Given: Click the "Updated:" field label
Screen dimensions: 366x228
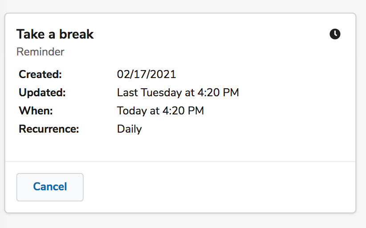Looking at the screenshot, I should [x=42, y=93].
